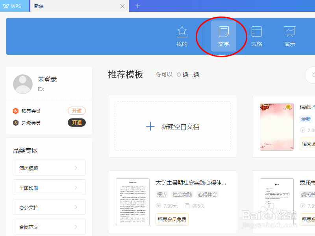Click the black 开通 button for 超级会员
The width and height of the screenshot is (315, 236).
(76, 122)
